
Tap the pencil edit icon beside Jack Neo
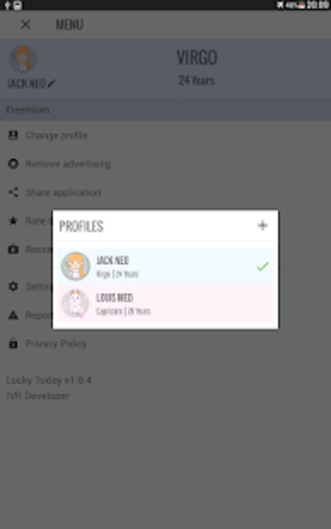click(x=51, y=84)
